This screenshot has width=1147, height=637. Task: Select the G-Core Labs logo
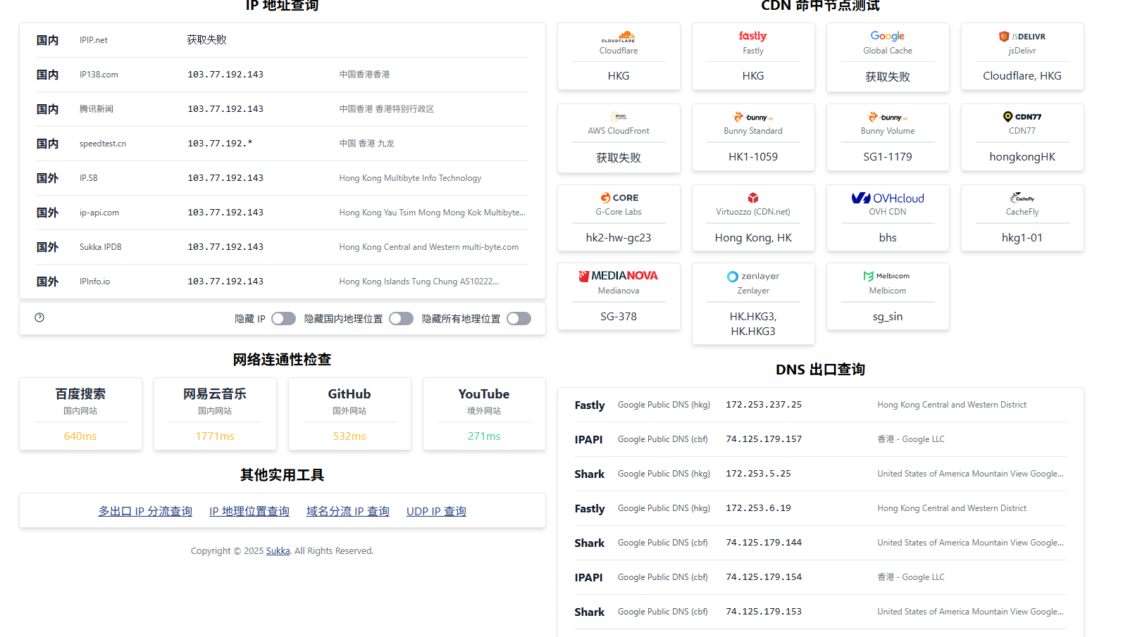coord(619,198)
